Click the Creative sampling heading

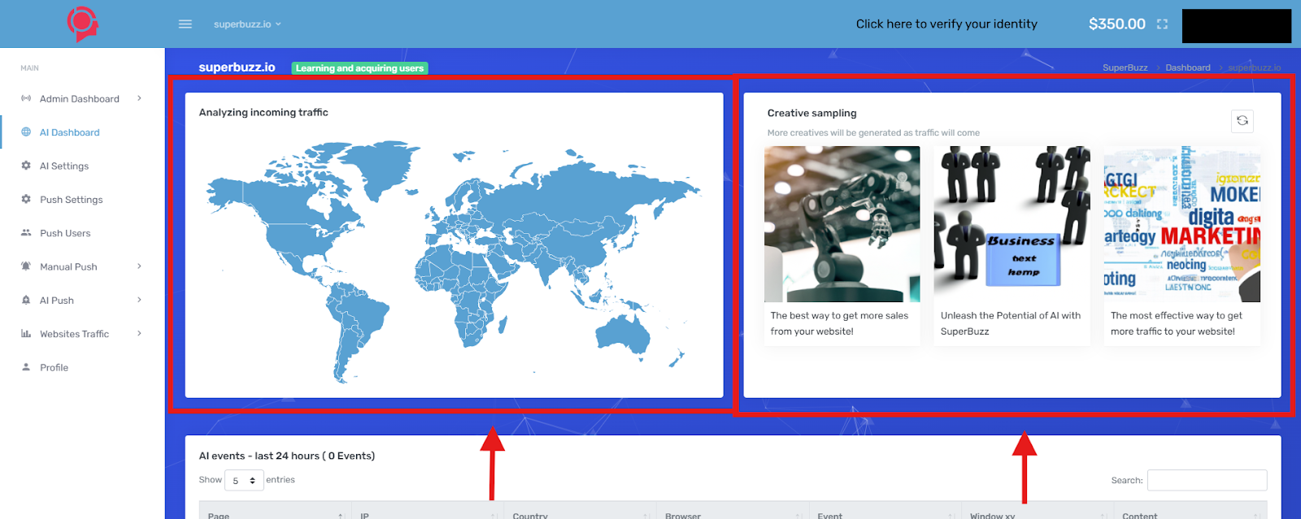811,113
